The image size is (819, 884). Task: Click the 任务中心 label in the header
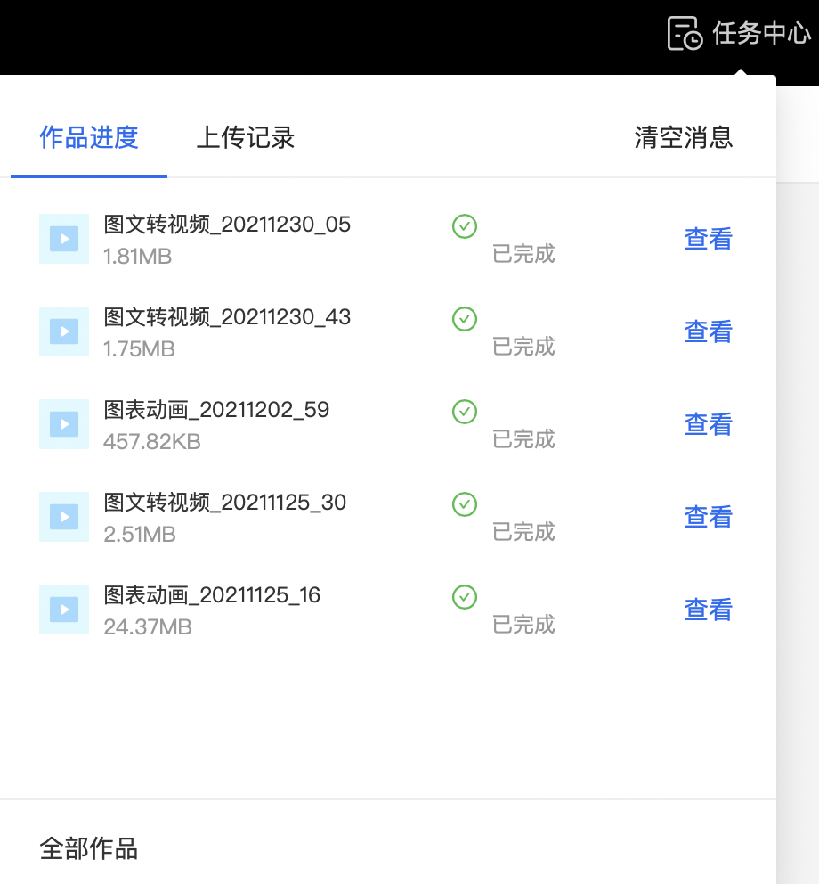tap(761, 33)
